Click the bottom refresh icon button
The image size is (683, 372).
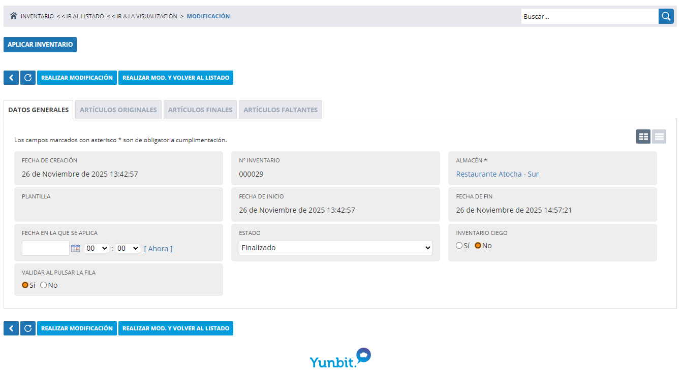pyautogui.click(x=28, y=328)
